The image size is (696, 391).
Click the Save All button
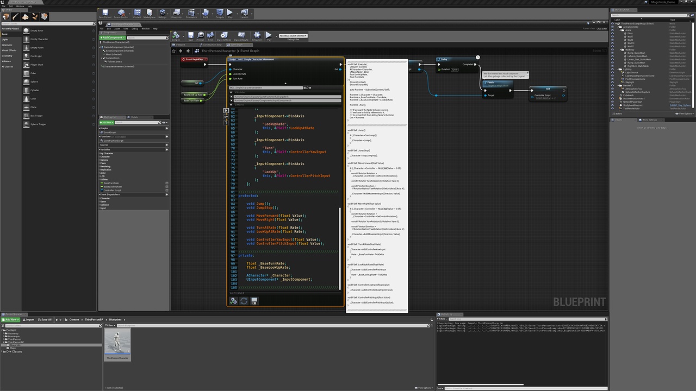pyautogui.click(x=45, y=319)
